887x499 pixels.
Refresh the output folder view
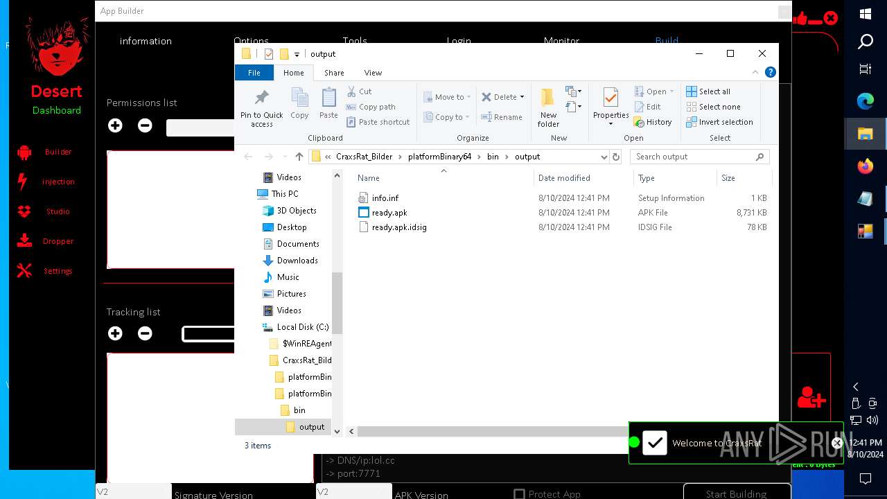coord(616,157)
